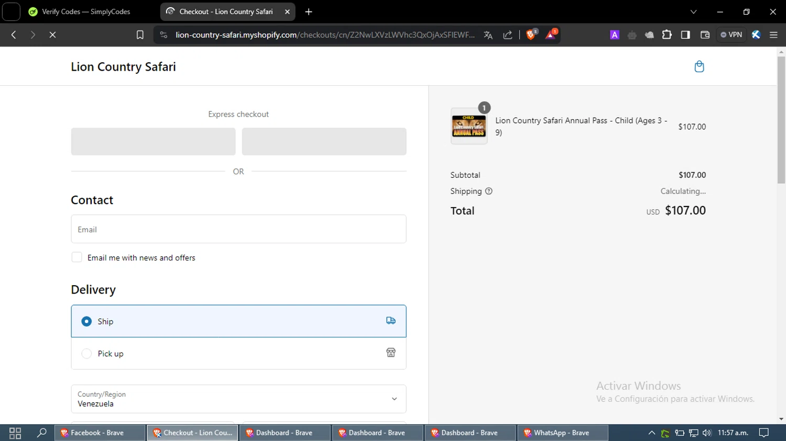786x441 pixels.
Task: Open the volume control in system tray
Action: [707, 433]
